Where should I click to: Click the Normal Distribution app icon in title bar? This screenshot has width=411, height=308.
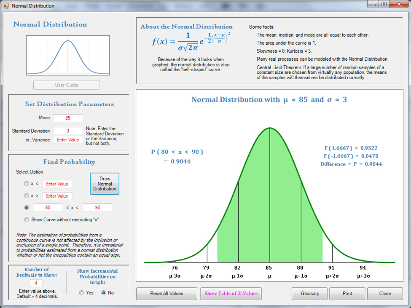point(6,6)
